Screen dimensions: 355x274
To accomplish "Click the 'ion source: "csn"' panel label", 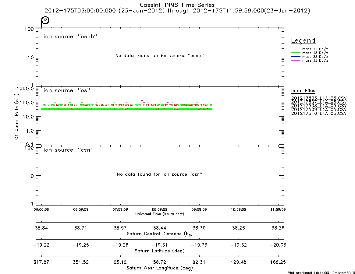I will [x=69, y=150].
